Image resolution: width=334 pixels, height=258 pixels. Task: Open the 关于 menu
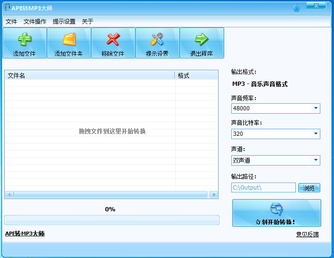[88, 21]
